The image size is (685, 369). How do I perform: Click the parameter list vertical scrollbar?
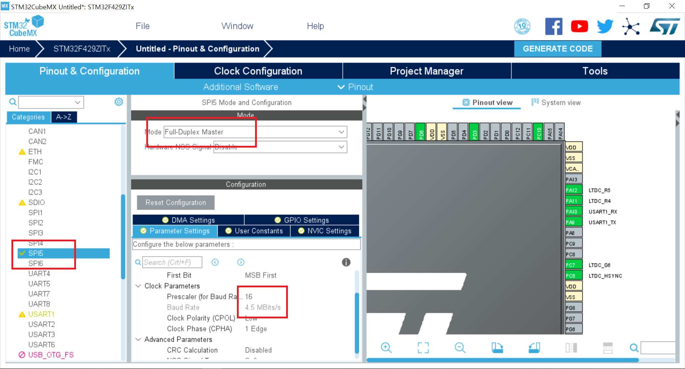click(357, 322)
